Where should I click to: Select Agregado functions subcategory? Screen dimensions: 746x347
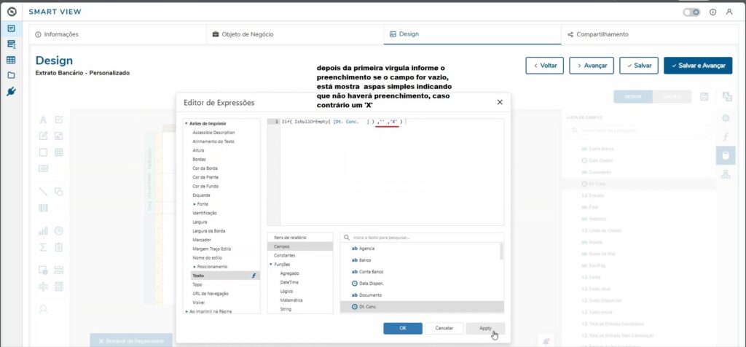click(290, 273)
